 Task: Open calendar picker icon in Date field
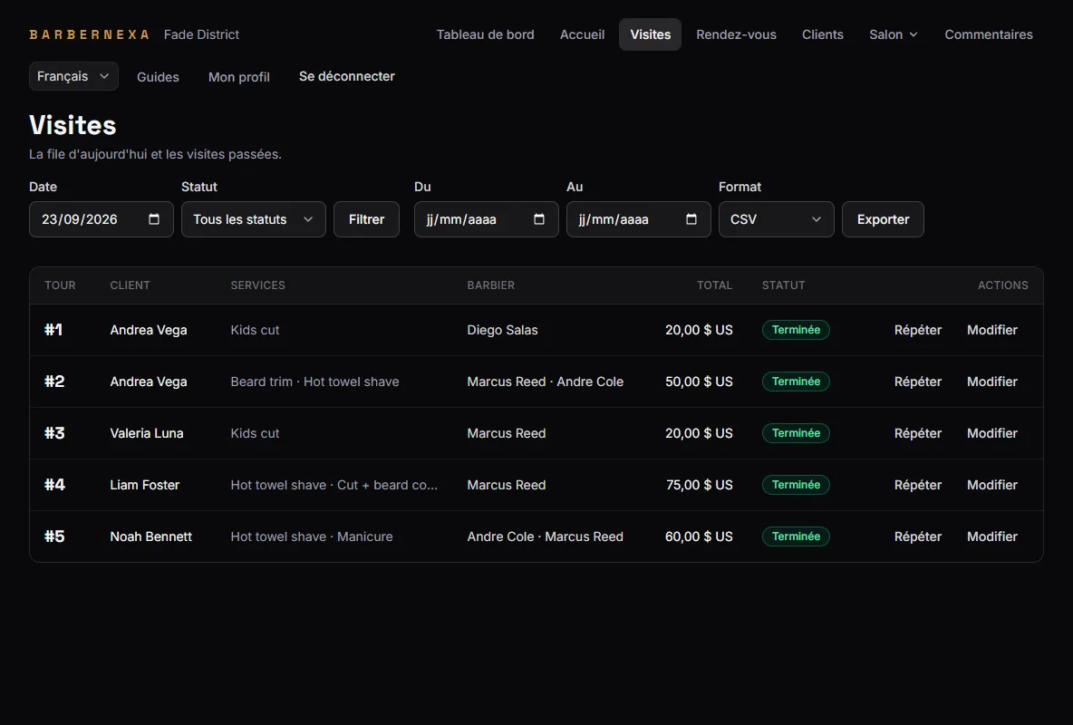154,219
